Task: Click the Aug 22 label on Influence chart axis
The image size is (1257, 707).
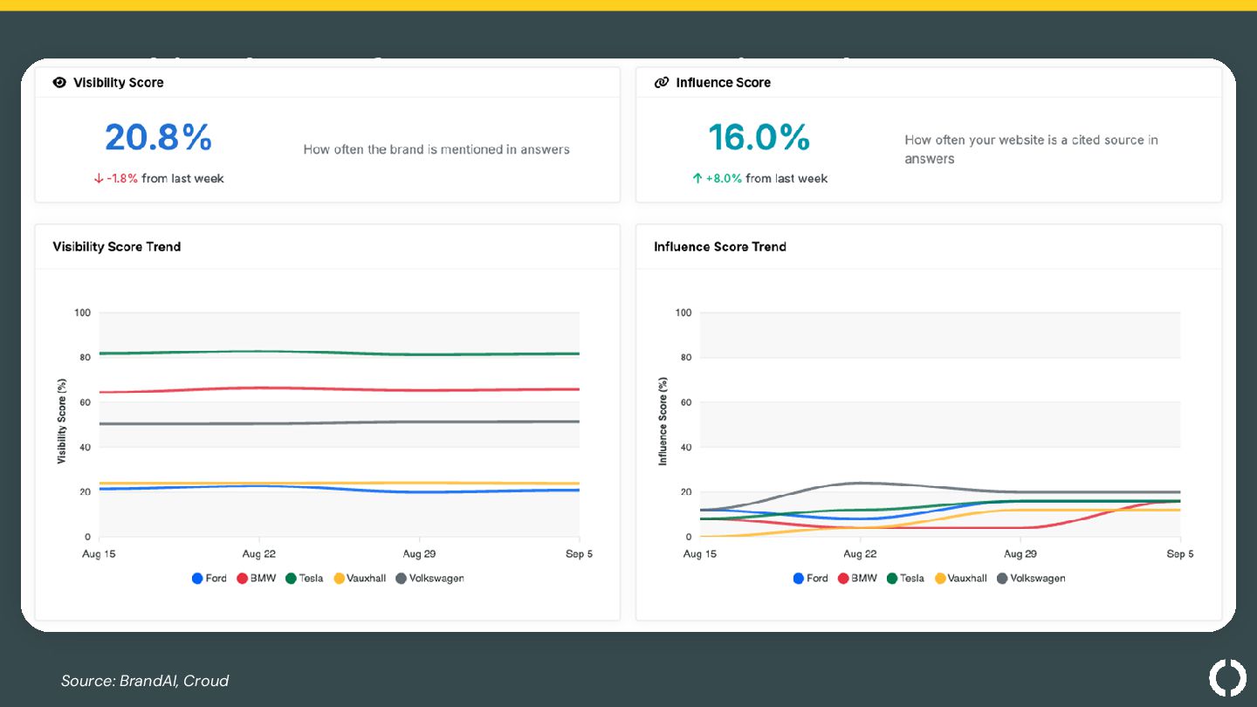Action: click(860, 554)
